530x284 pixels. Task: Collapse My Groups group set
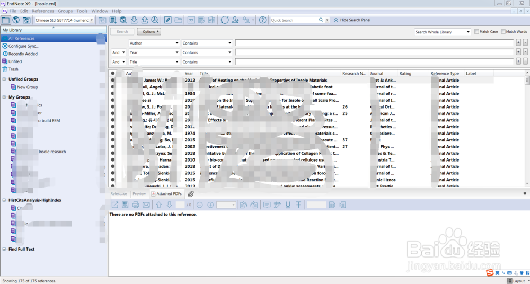[4, 97]
